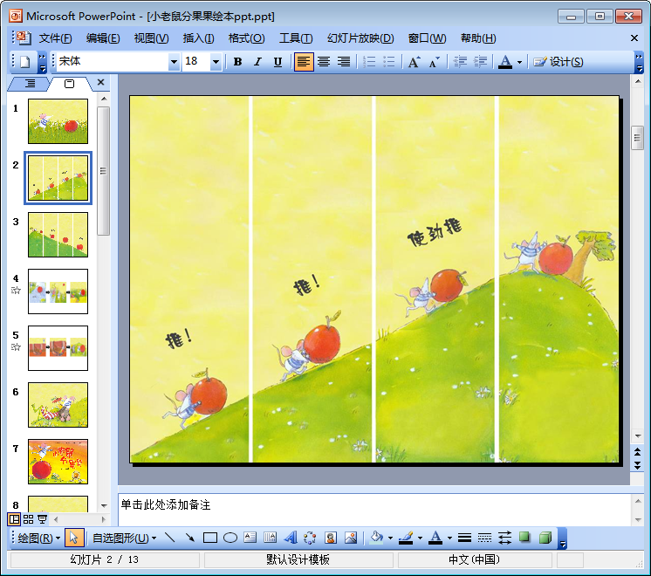This screenshot has width=651, height=576.
Task: Switch to the Outline tab in left pane
Action: point(30,84)
